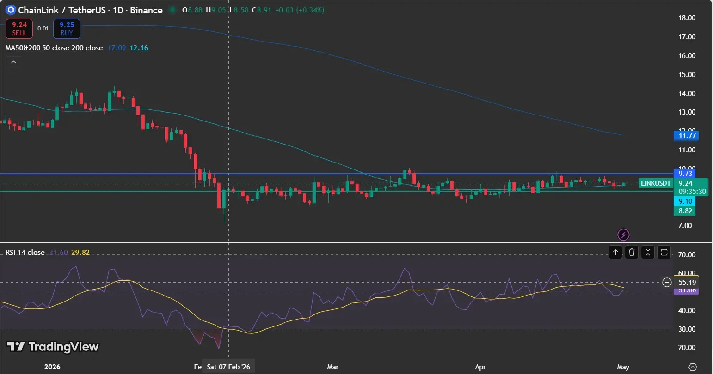Delete the RSI pane with trash icon
This screenshot has height=374, width=713.
(x=632, y=252)
